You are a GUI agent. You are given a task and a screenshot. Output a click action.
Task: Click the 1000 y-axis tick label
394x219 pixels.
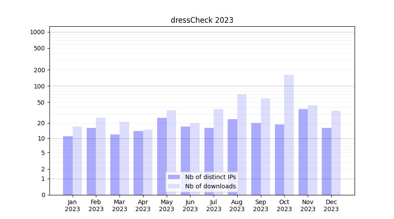[37, 32]
